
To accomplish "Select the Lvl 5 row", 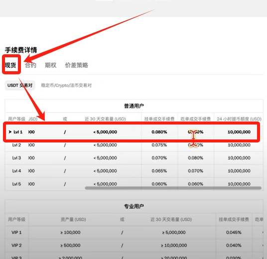I will (134, 184).
